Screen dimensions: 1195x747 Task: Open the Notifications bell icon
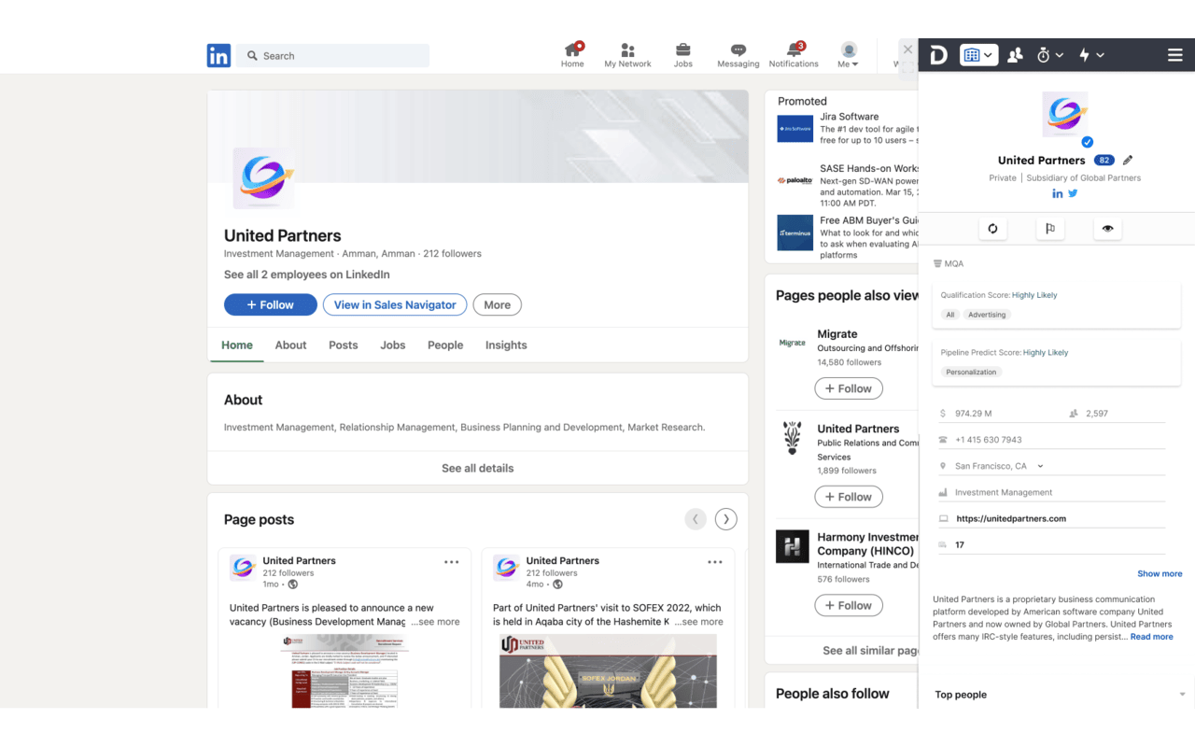pos(794,55)
